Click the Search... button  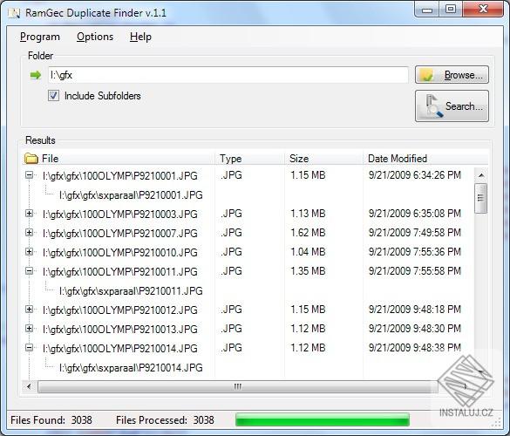coord(452,106)
